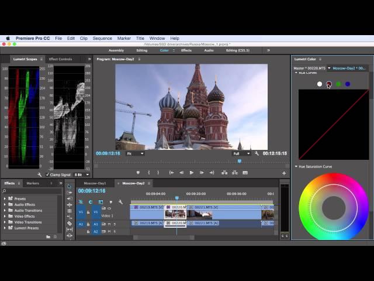Select the Selection arrow tool in toolbox
Screen dimensions: 374x281
pyautogui.click(x=69, y=186)
